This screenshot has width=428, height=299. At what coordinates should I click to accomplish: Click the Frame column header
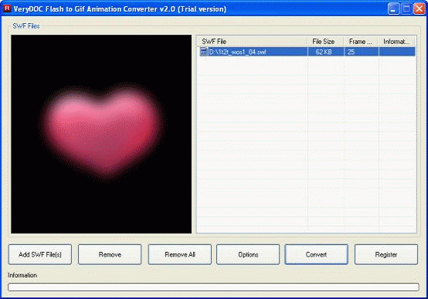361,42
